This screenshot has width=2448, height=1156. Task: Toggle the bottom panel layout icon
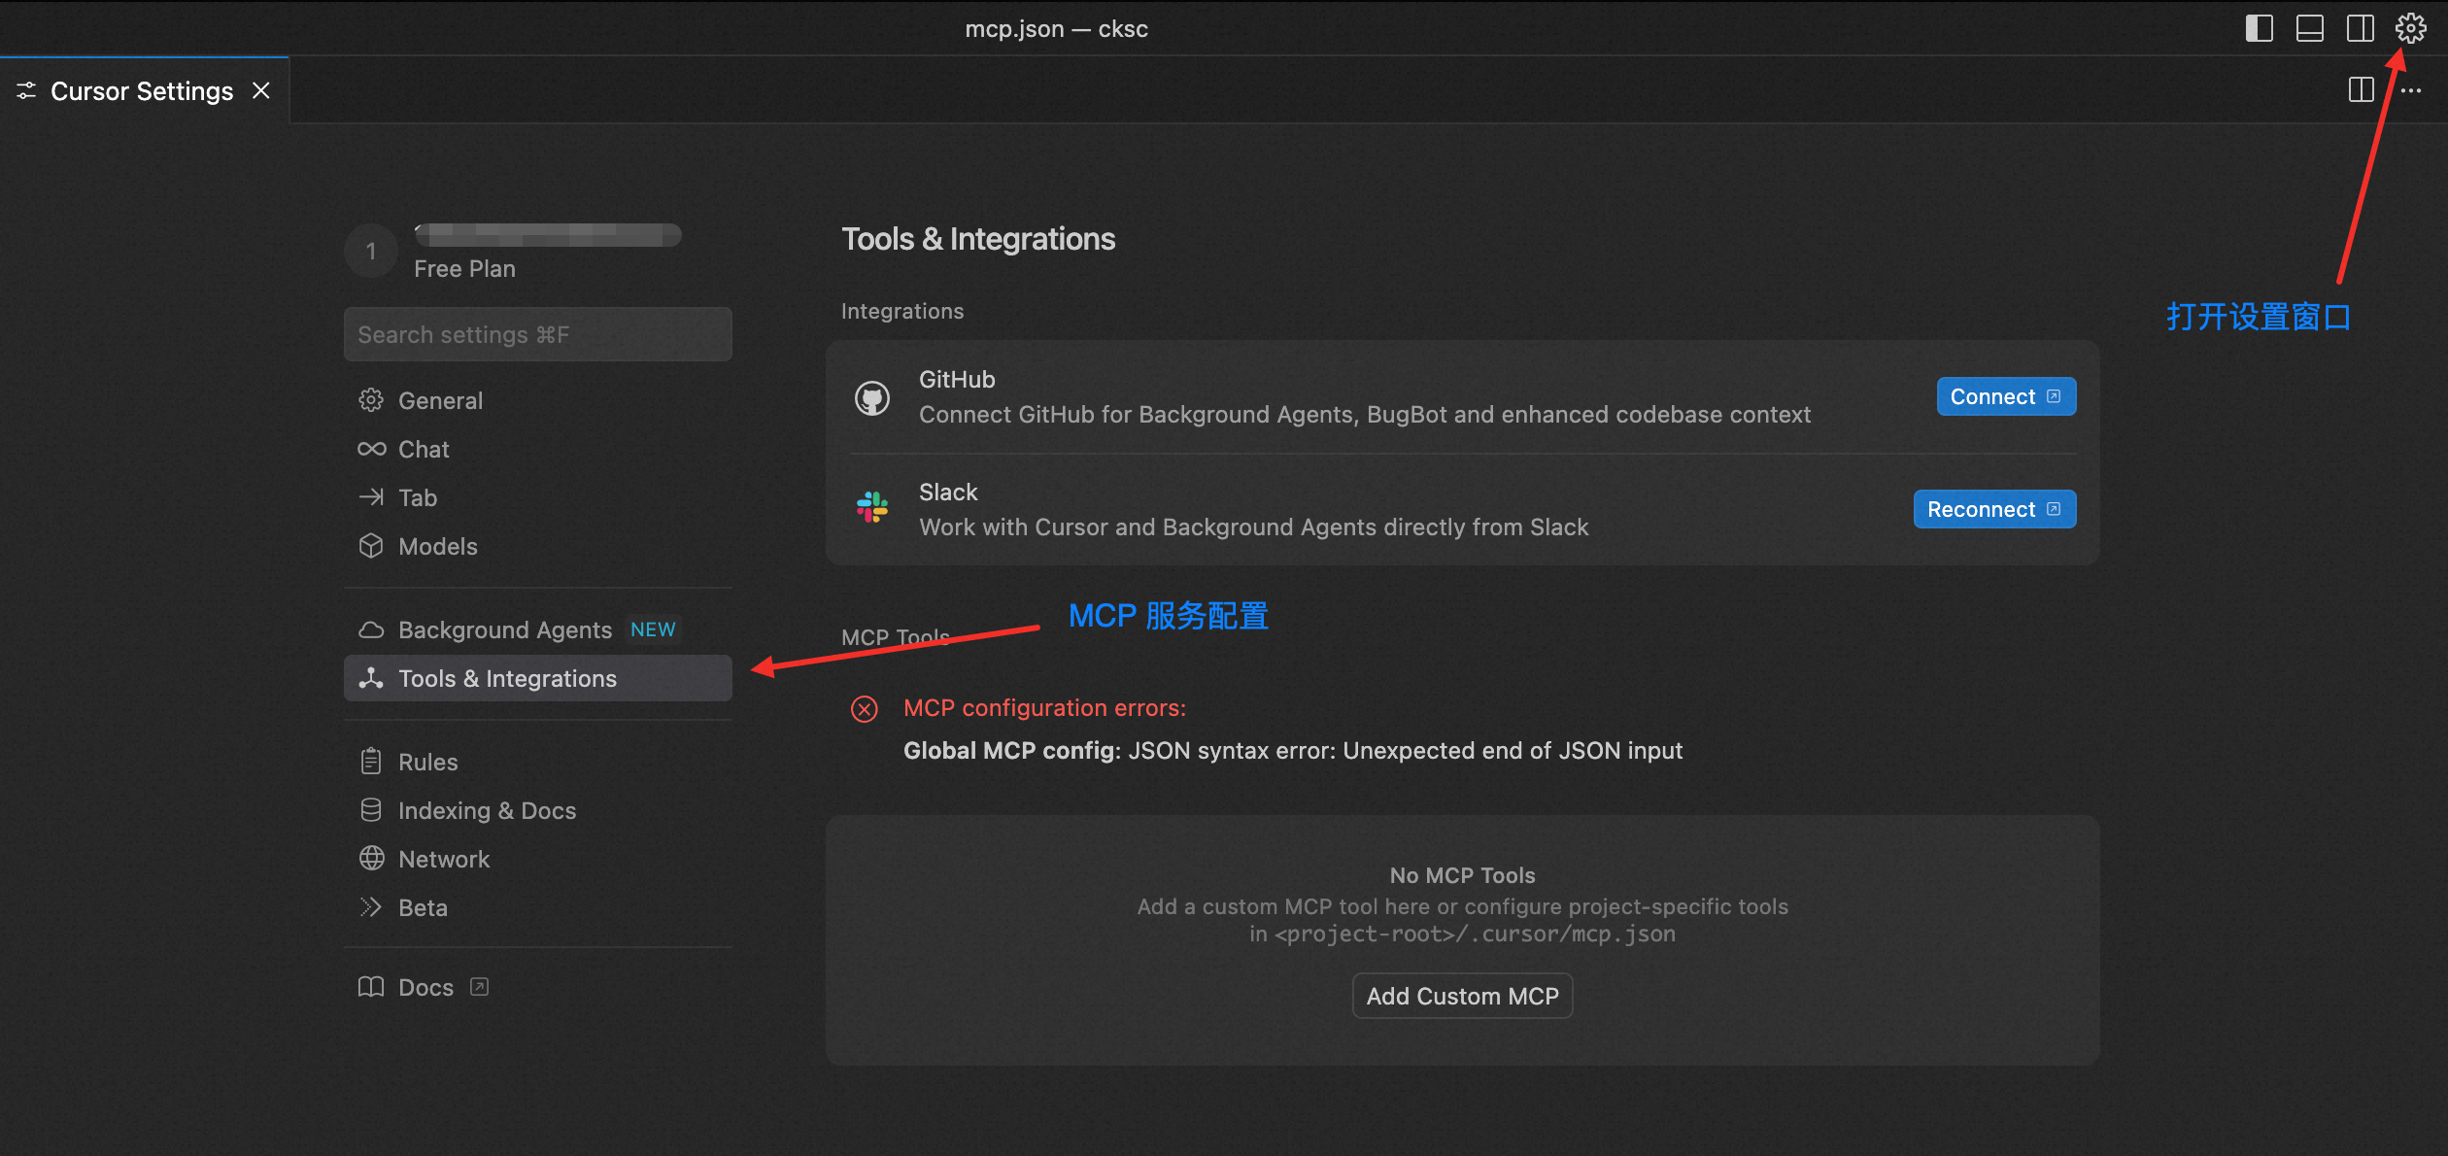pos(2309,28)
